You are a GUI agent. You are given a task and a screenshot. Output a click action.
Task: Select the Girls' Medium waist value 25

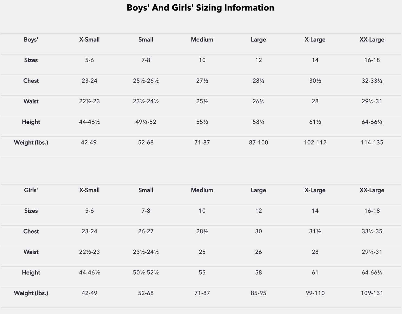[x=202, y=252]
